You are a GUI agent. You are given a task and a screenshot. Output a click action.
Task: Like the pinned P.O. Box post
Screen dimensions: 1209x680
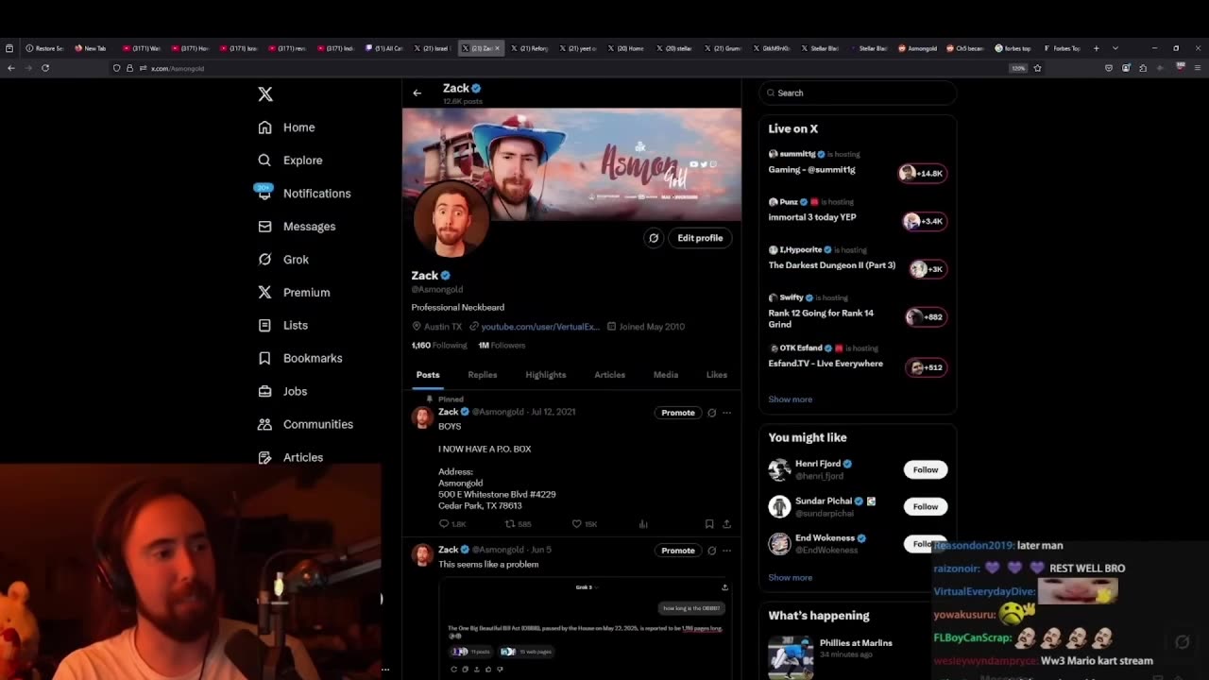tap(576, 524)
